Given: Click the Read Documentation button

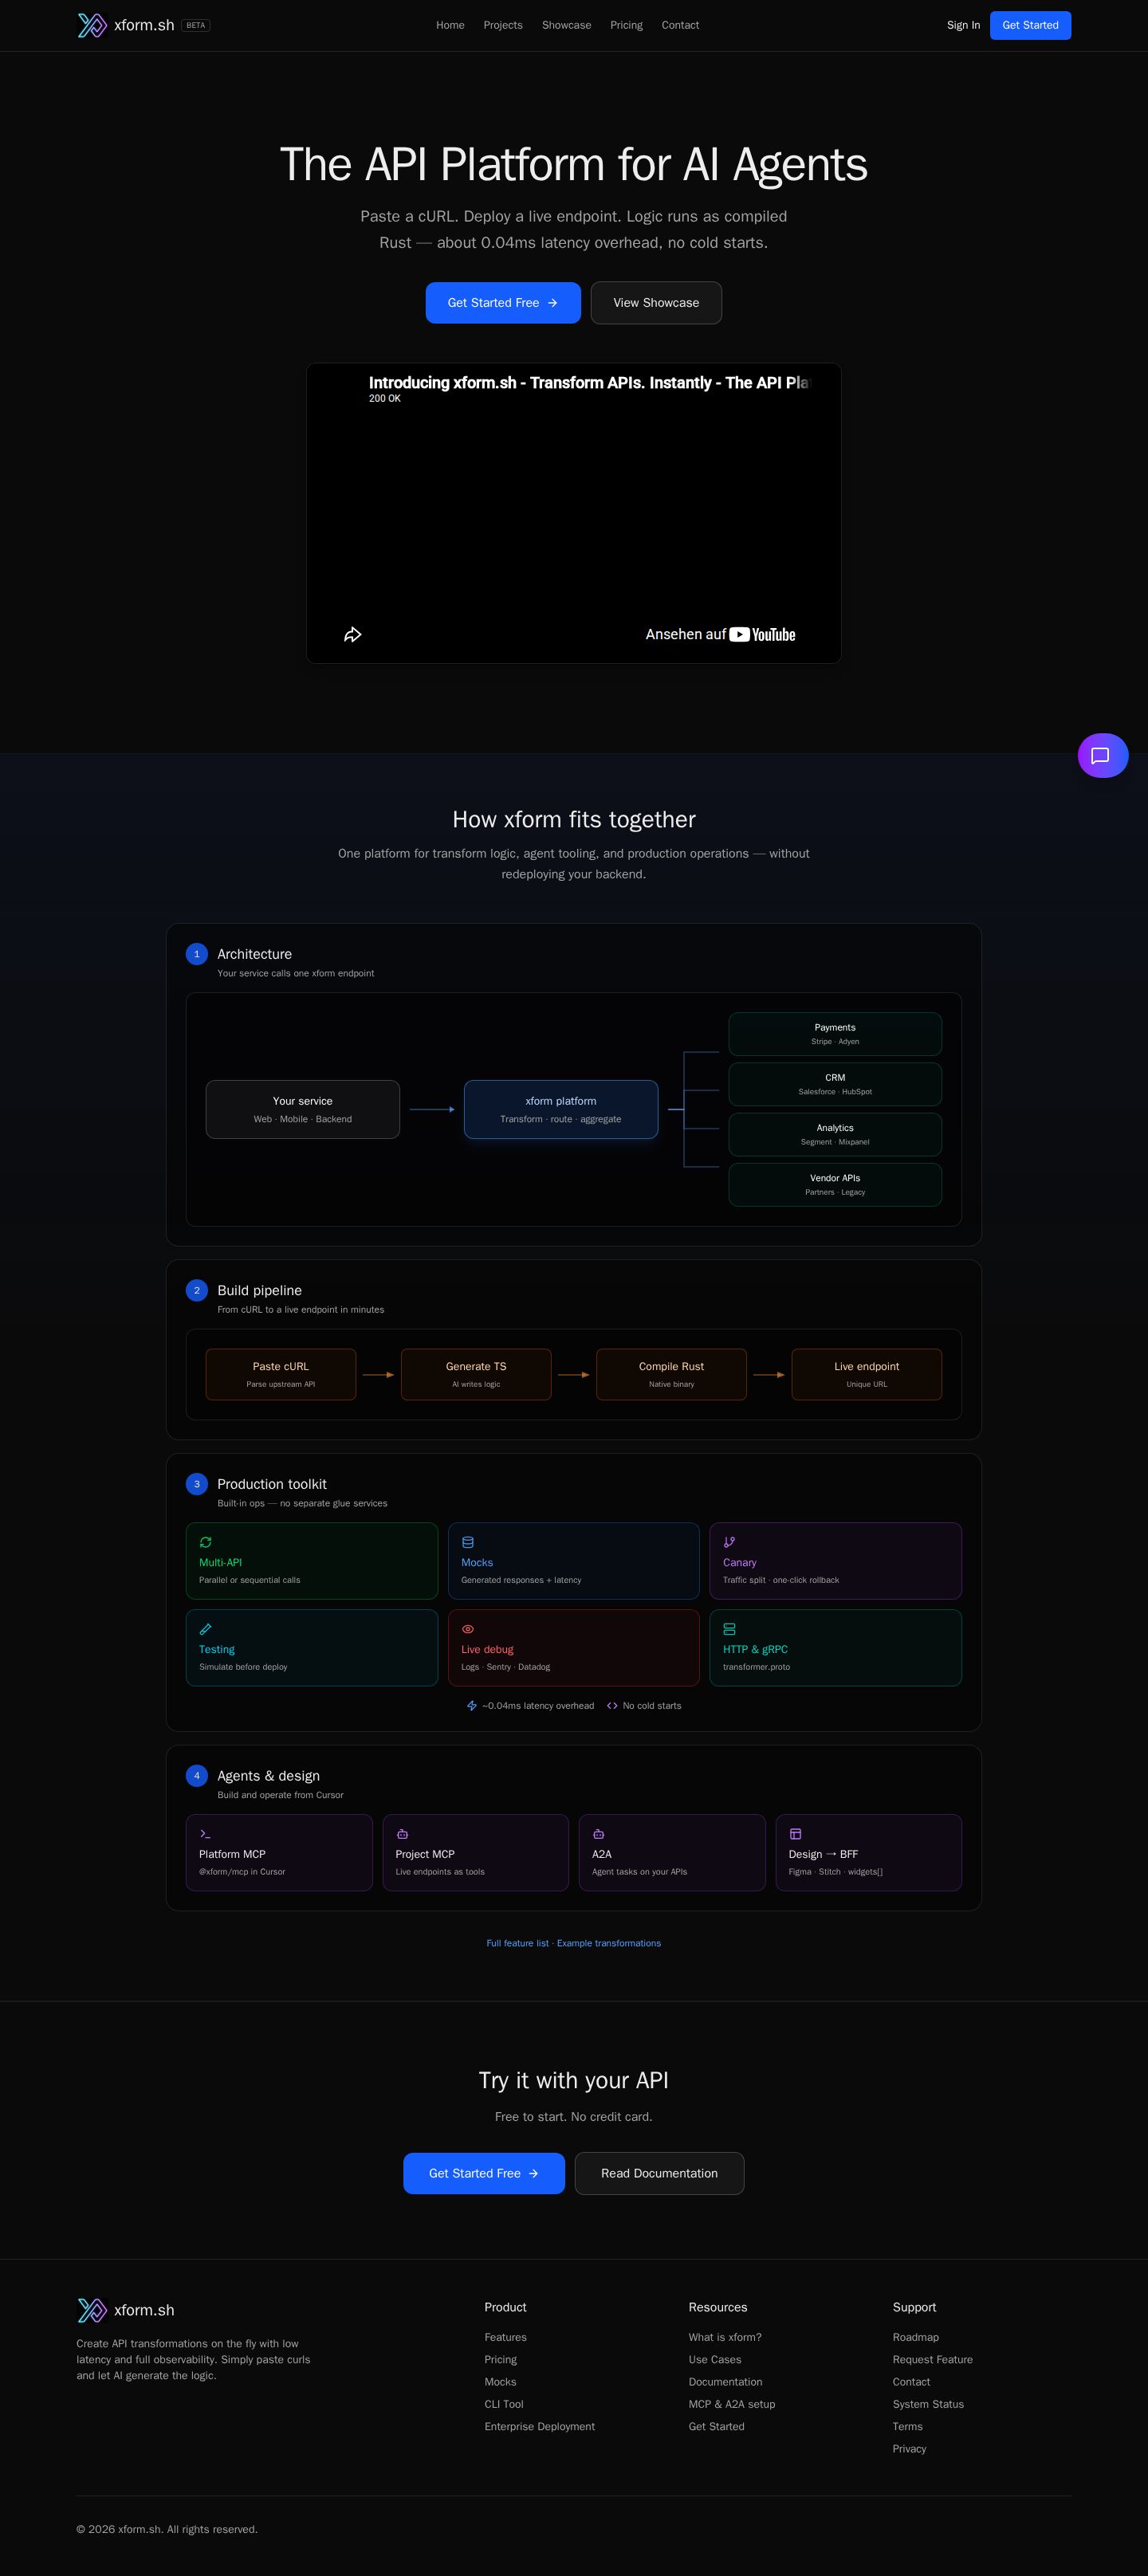Looking at the screenshot, I should point(659,2173).
